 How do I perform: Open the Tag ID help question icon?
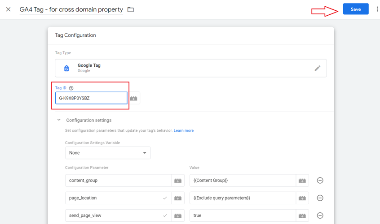click(71, 88)
